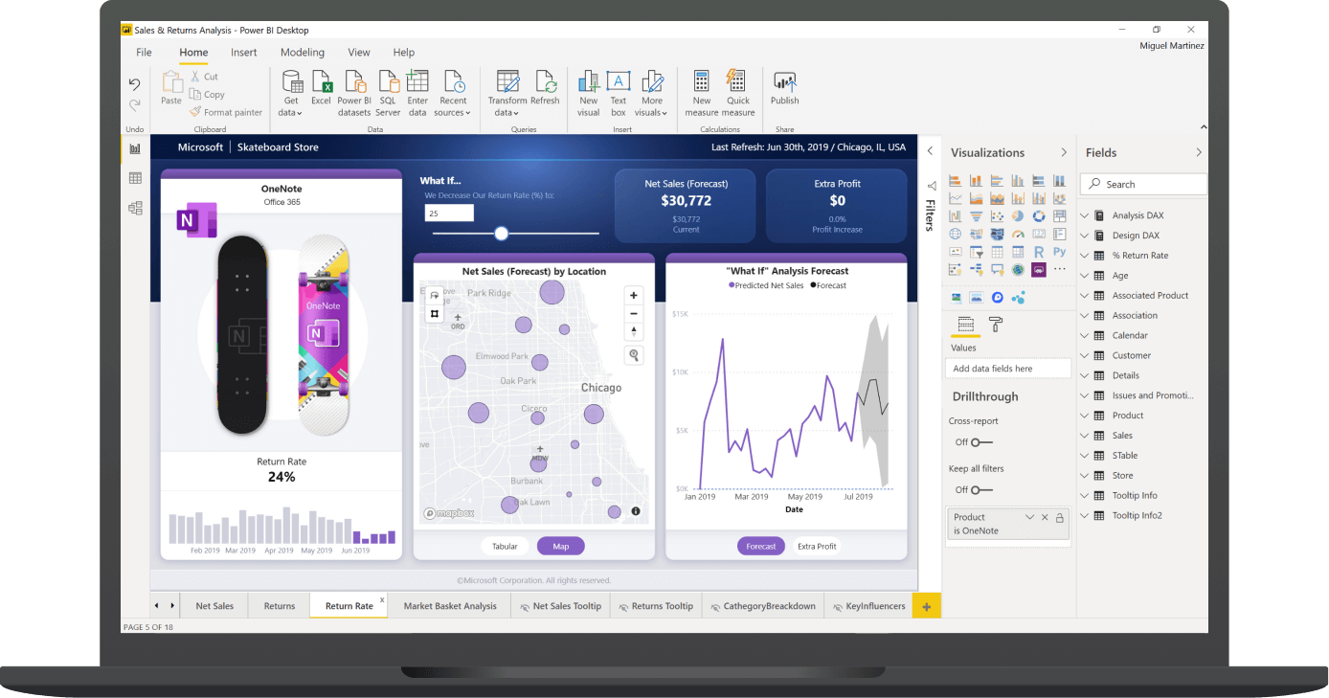Switch to the Insert ribbon tab

(x=244, y=53)
